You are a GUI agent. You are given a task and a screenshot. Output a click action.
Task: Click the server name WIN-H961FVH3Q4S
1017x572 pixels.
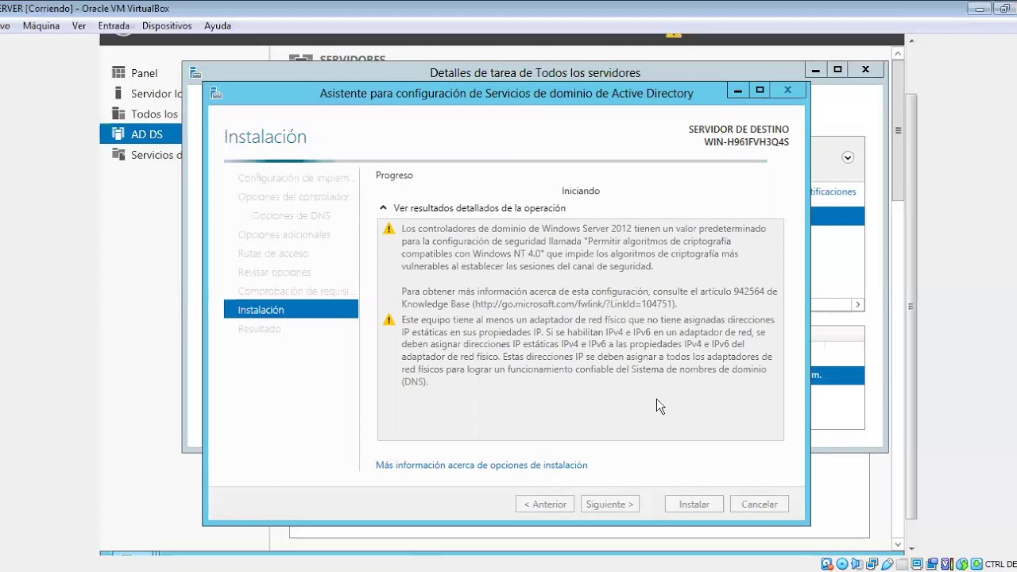(x=746, y=142)
